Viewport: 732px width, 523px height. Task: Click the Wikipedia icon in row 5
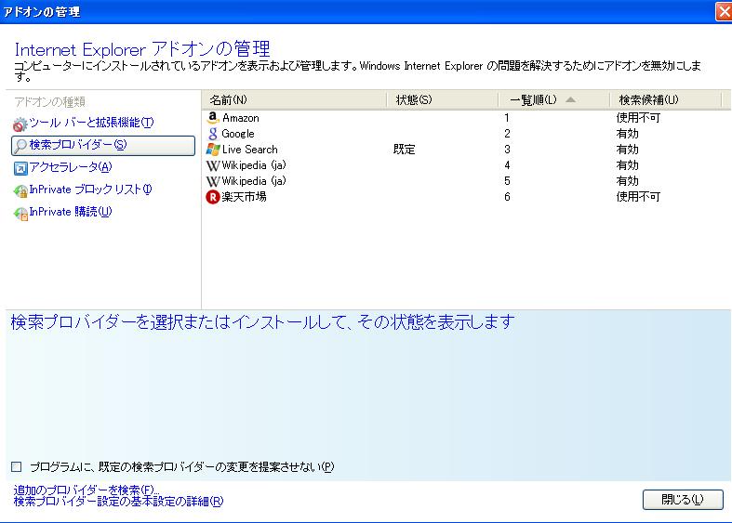click(x=212, y=181)
